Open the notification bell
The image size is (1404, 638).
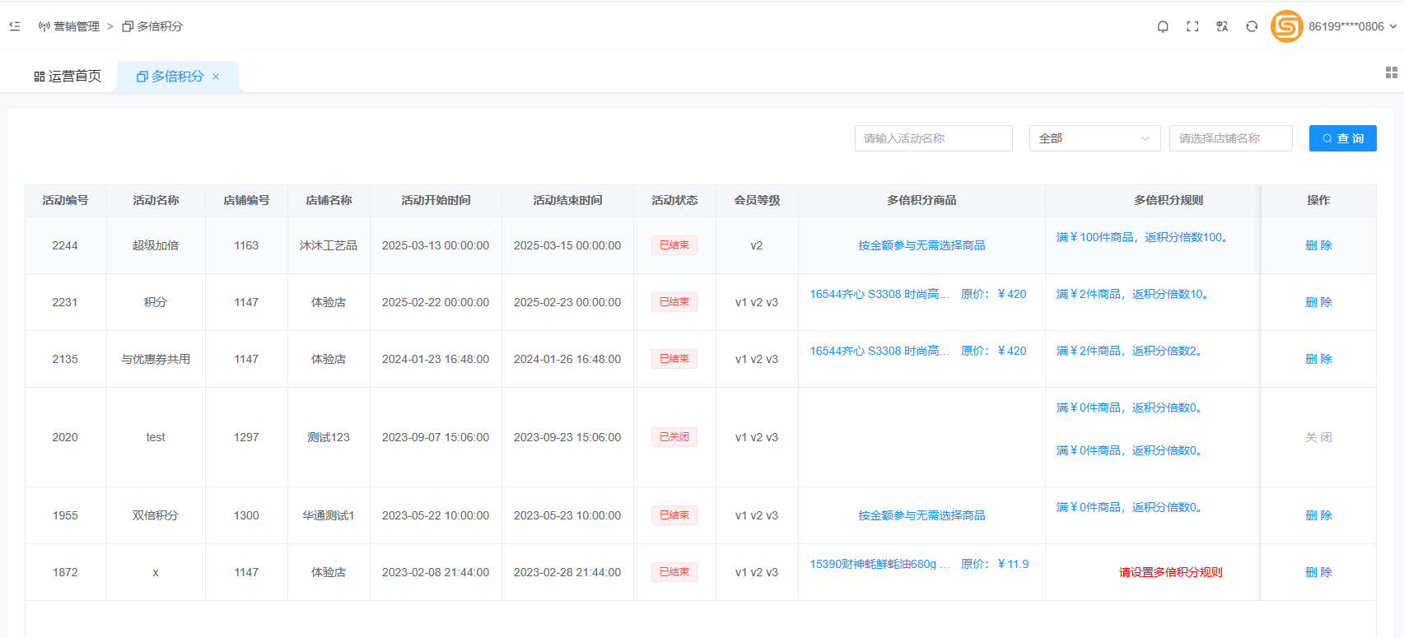[x=1163, y=26]
